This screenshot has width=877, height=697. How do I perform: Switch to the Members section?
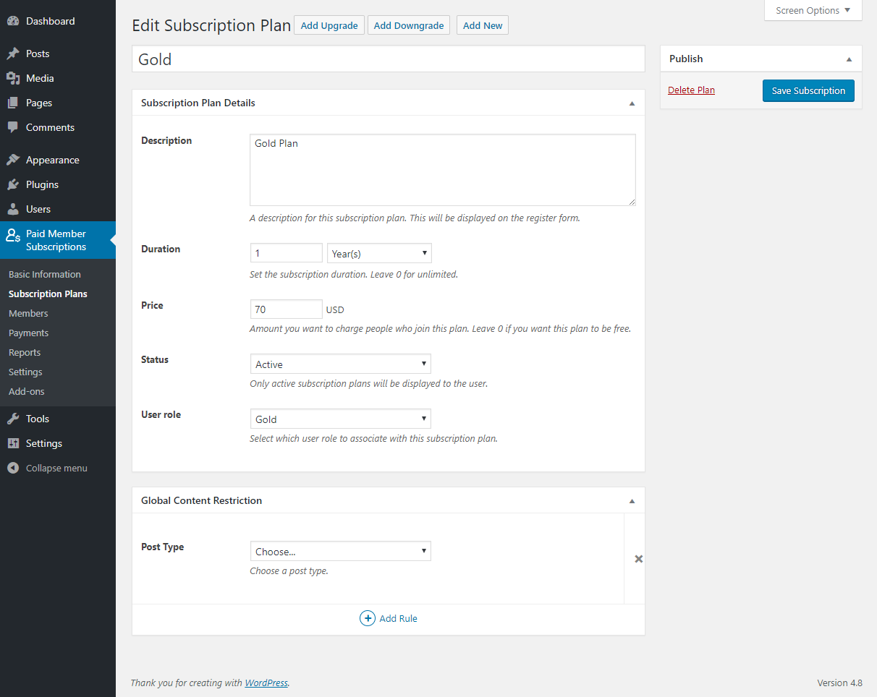point(27,313)
